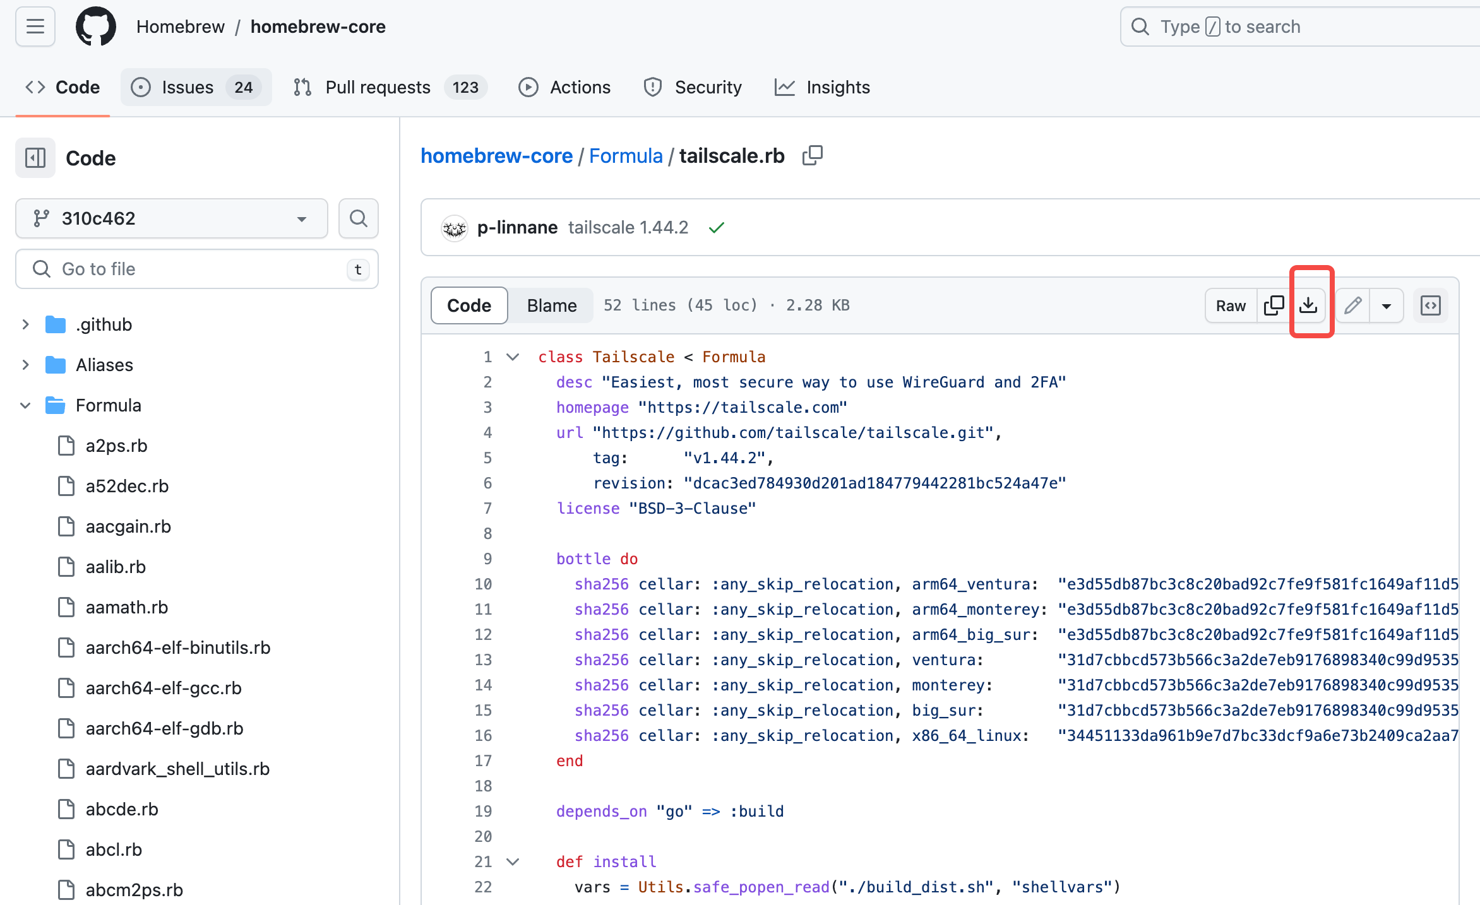Open the symbols panel

coord(1430,305)
